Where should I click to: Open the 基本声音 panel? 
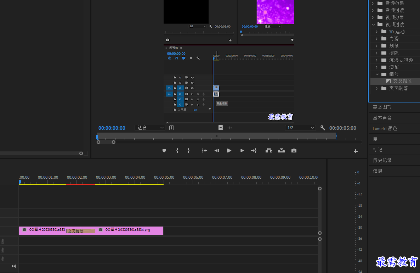382,118
